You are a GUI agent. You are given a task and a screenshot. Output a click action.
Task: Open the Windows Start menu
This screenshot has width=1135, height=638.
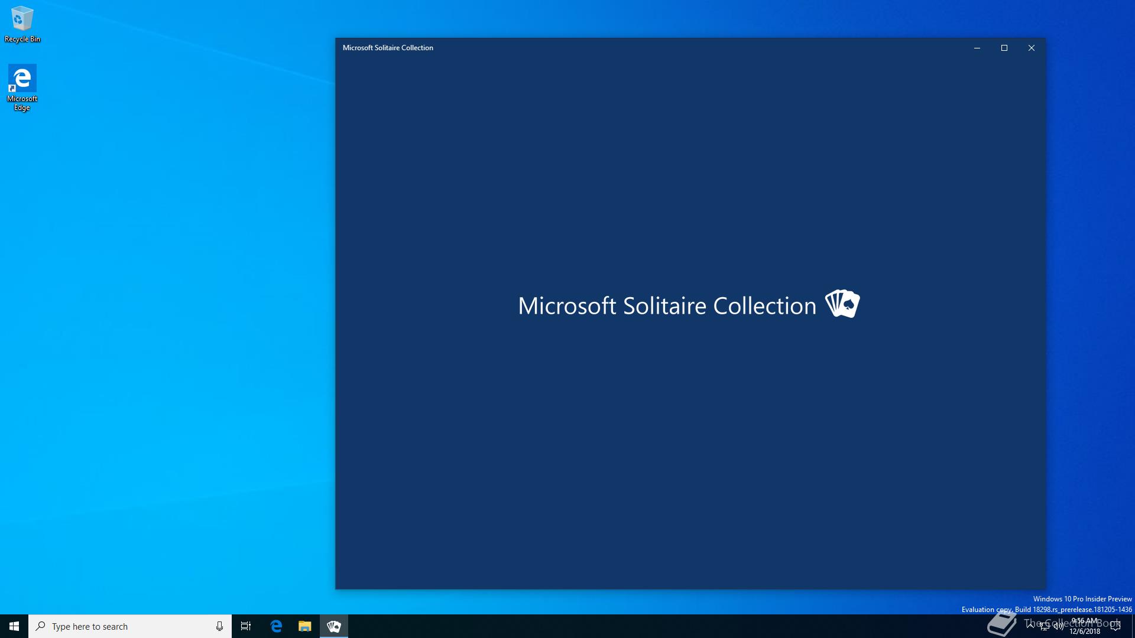point(14,626)
